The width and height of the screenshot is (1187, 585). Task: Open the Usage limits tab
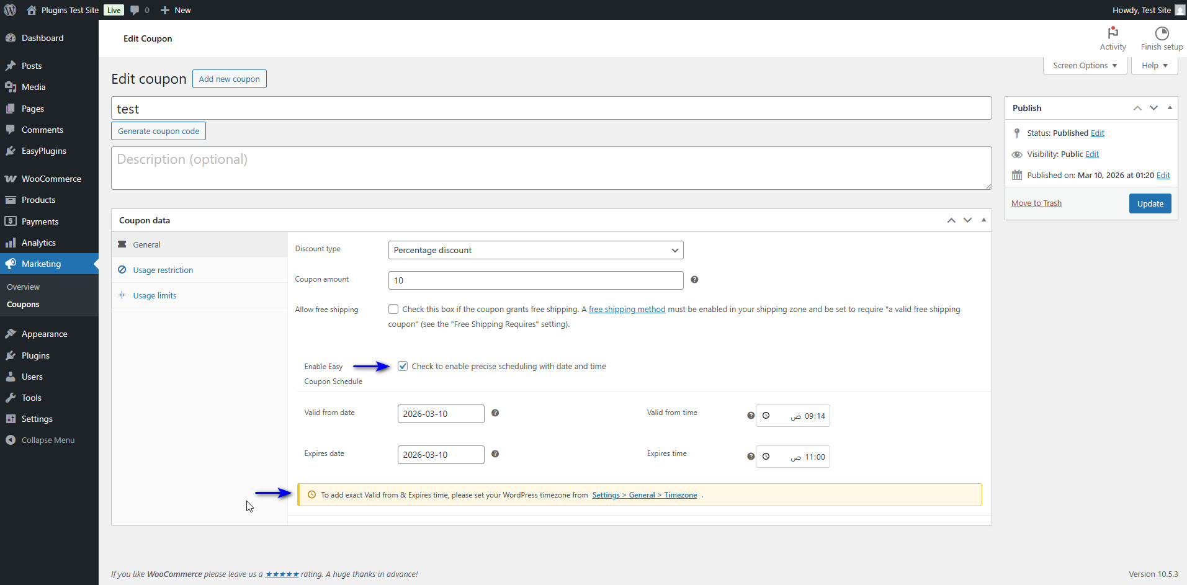coord(155,295)
